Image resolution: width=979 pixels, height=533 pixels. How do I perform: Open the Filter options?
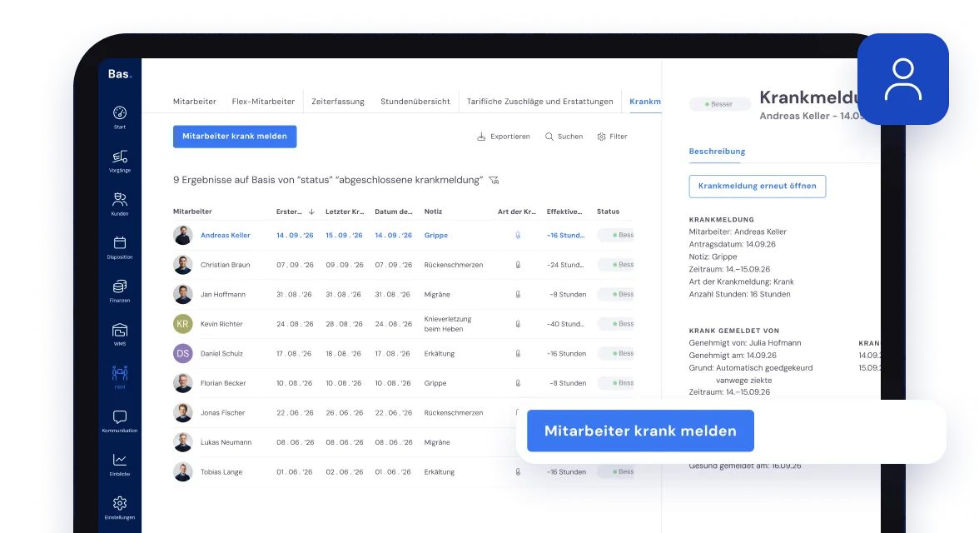612,137
